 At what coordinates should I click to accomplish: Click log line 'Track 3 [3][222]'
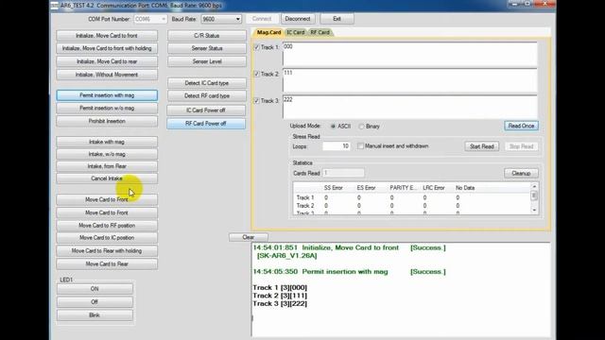point(280,304)
